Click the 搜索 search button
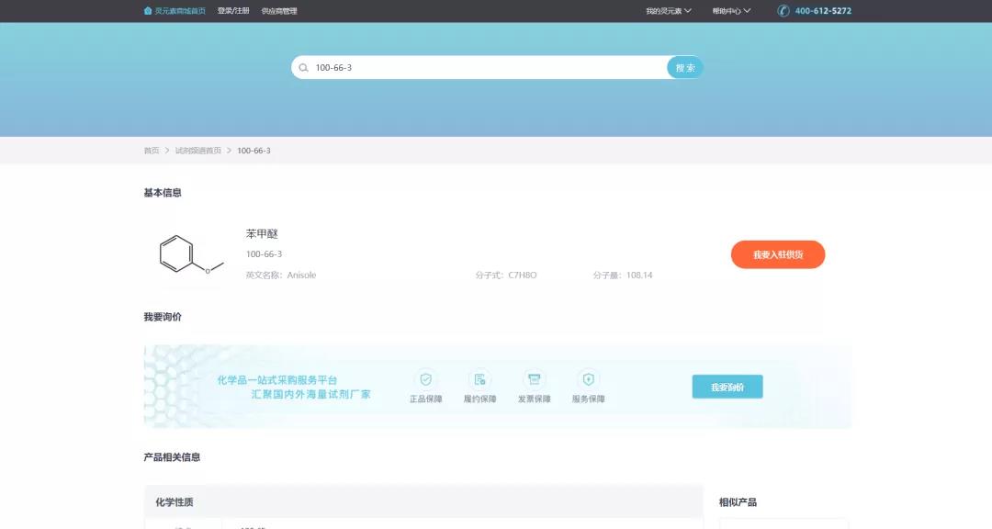Screen dimensions: 992x529 [685, 68]
